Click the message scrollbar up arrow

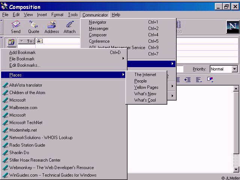coord(236,88)
